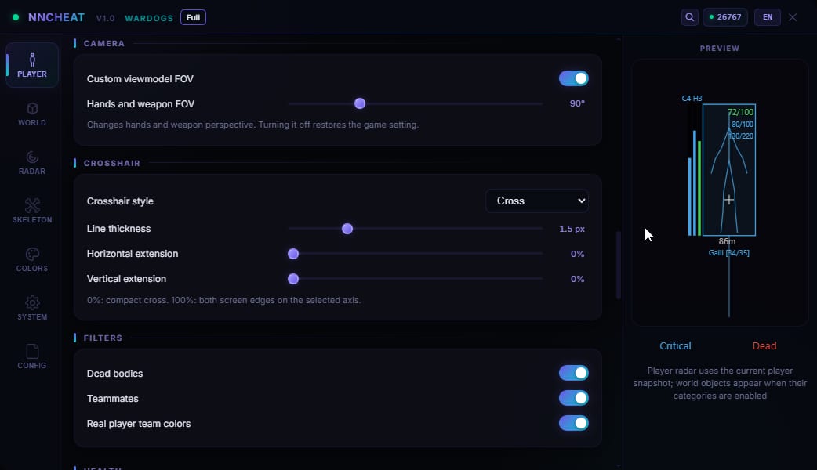This screenshot has height=470, width=817.
Task: Click the Full badge in the header
Action: coord(194,17)
